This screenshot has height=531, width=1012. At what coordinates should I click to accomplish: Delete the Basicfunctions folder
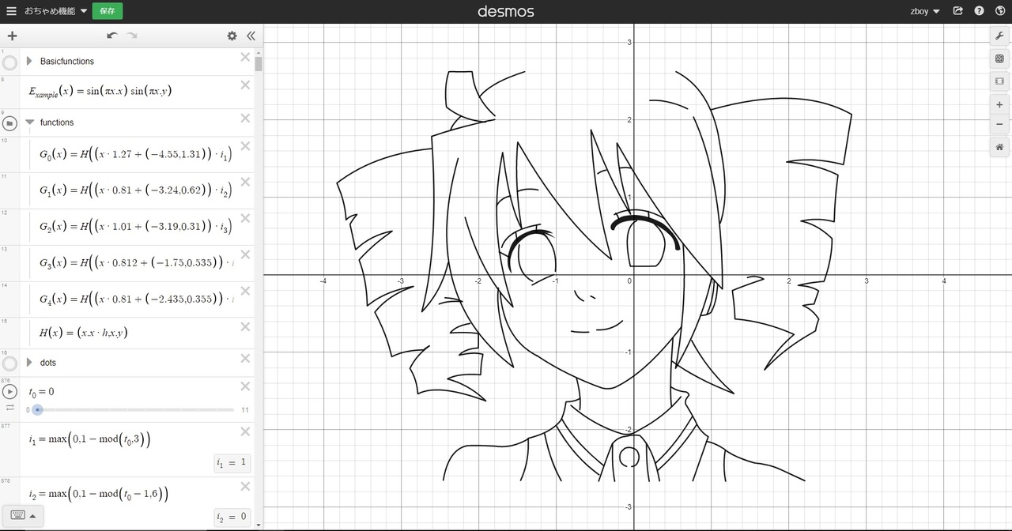click(x=245, y=57)
